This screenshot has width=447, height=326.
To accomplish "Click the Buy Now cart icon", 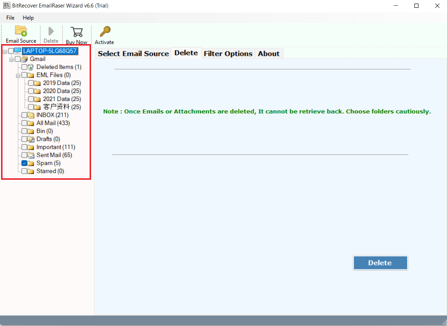I will point(76,32).
